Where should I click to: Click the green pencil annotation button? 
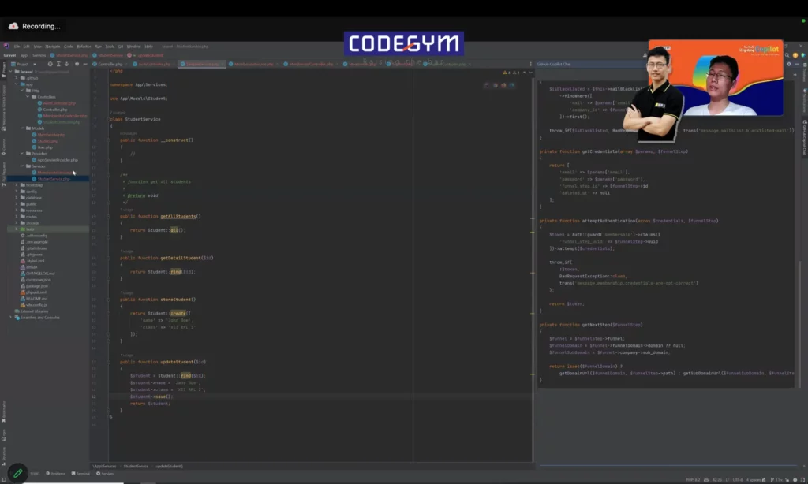pos(17,474)
